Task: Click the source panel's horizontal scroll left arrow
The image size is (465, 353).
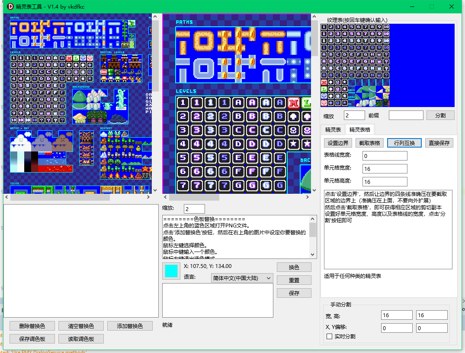Action: (6, 197)
